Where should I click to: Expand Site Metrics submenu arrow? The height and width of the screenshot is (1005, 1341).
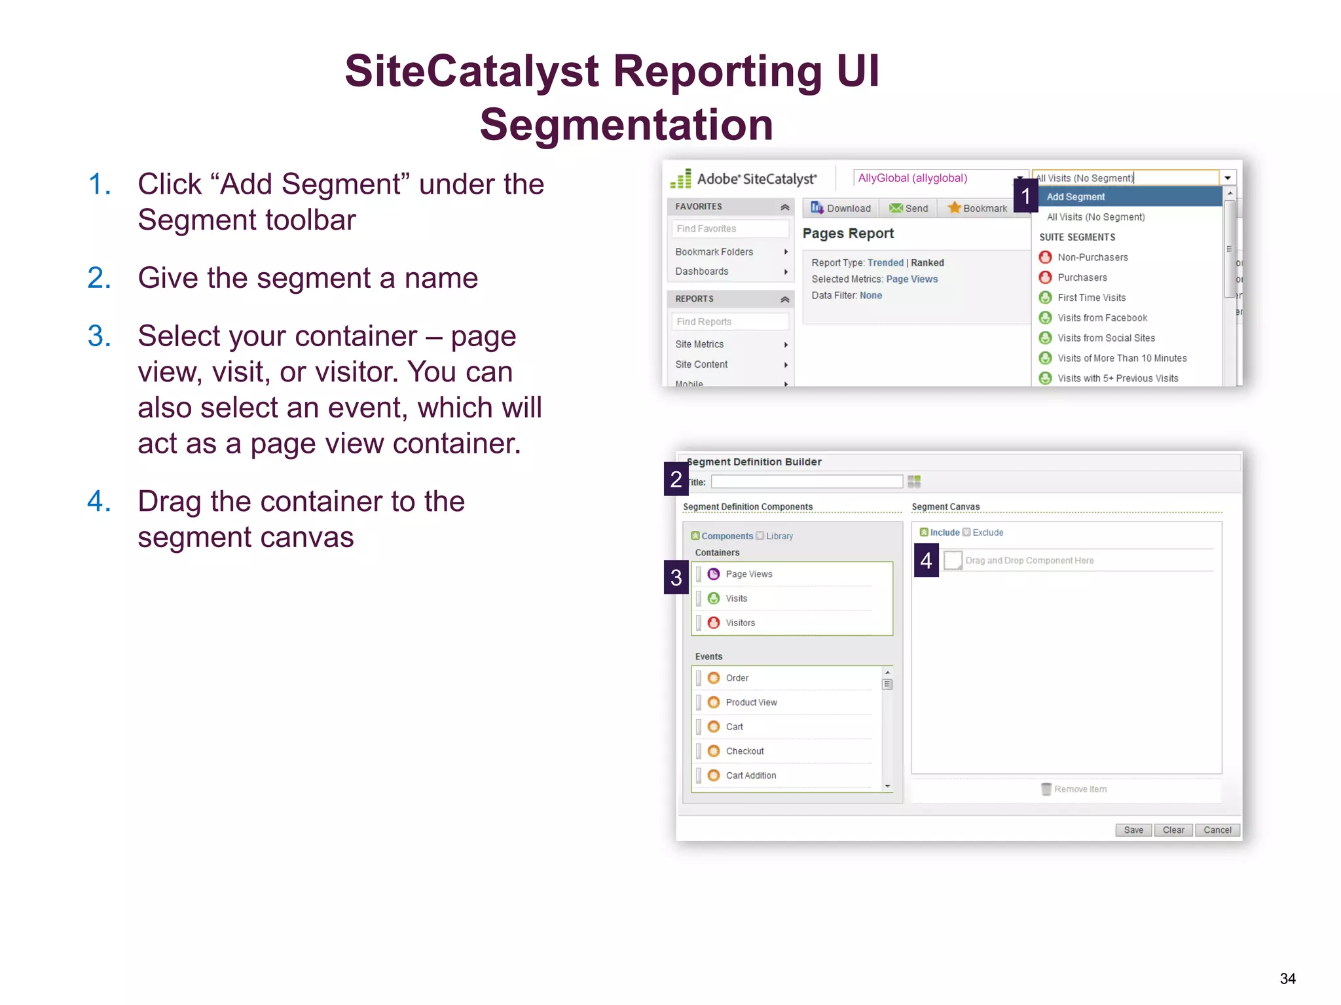coord(786,345)
